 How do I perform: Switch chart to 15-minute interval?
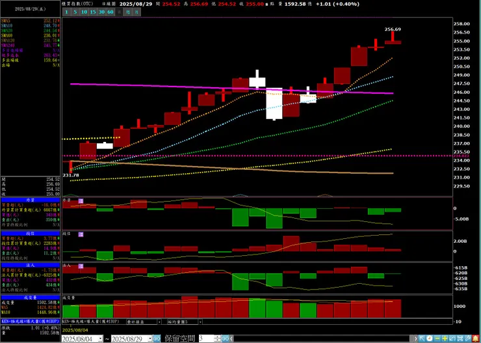tap(93, 12)
